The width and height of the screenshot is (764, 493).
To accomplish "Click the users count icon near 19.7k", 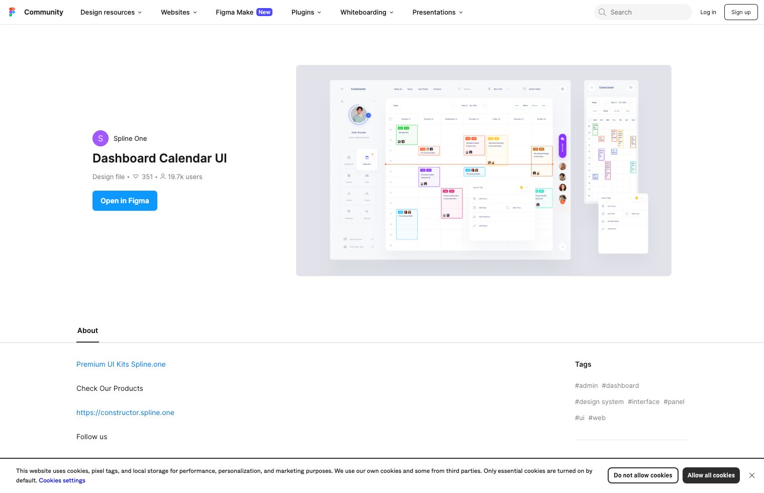I will coord(163,177).
